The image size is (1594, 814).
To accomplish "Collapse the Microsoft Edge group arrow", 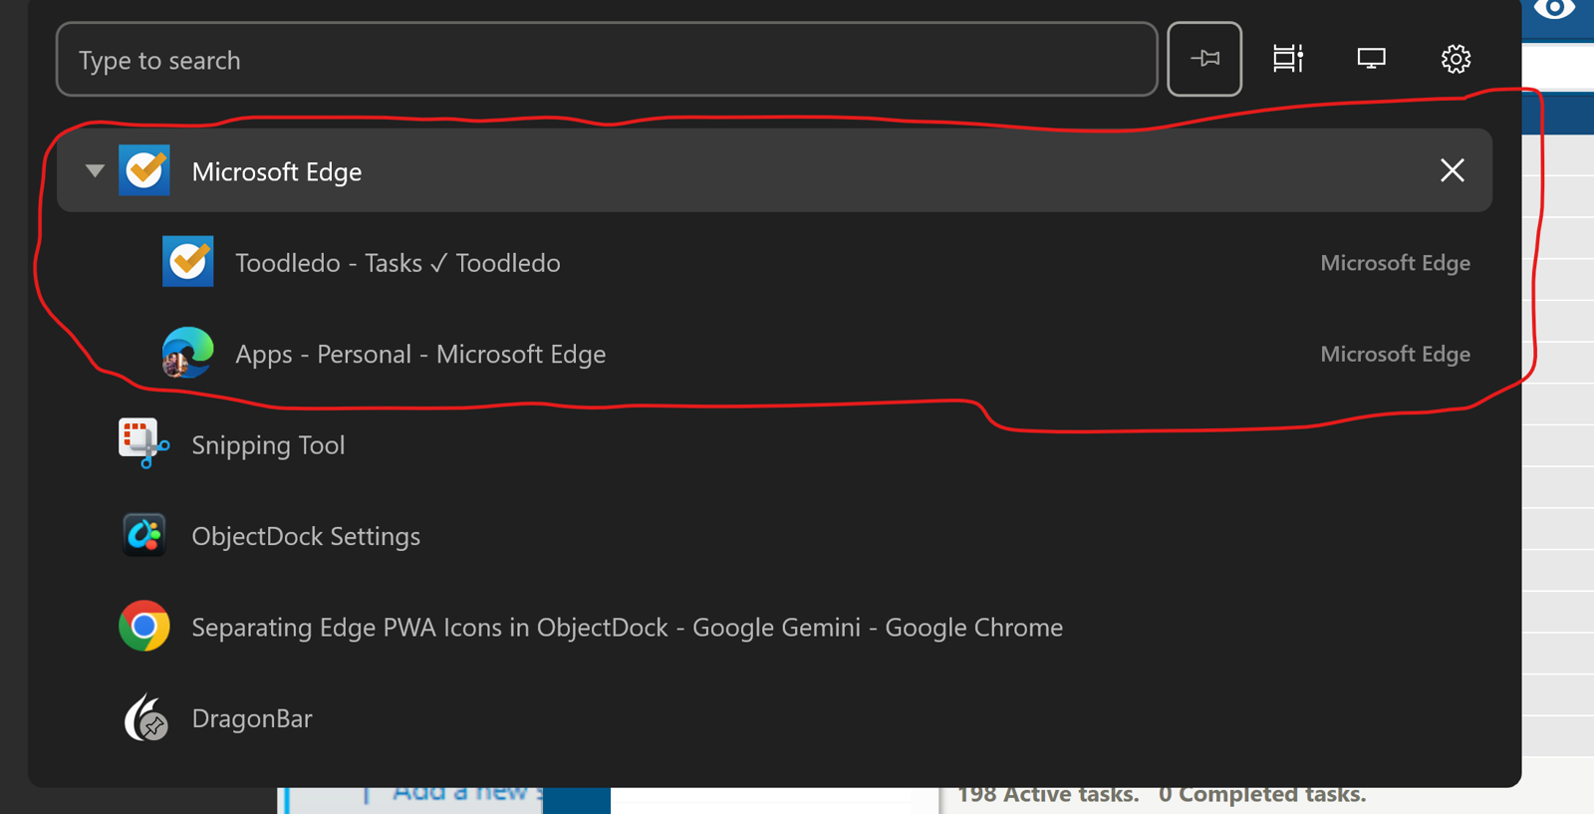I will (95, 170).
